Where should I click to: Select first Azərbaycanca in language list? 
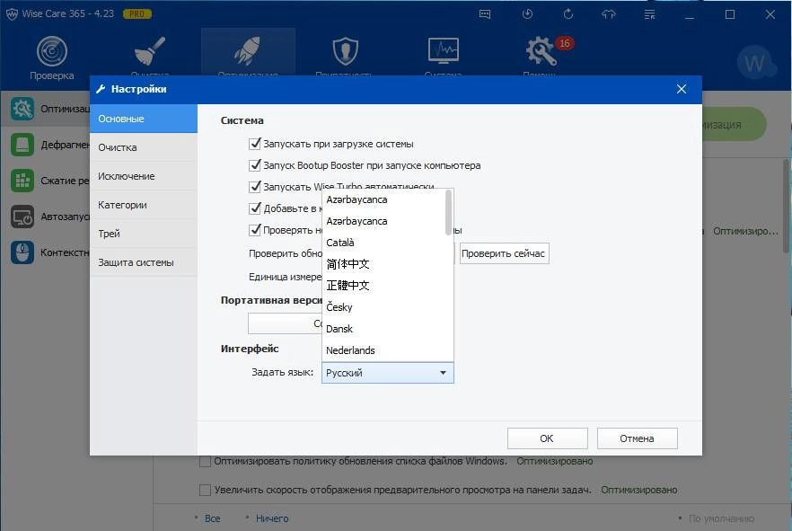pos(384,199)
